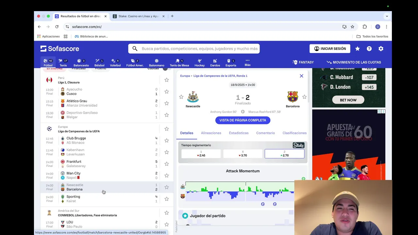Open a new browser tab

pos(172,16)
